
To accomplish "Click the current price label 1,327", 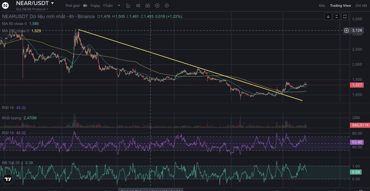I will point(357,85).
